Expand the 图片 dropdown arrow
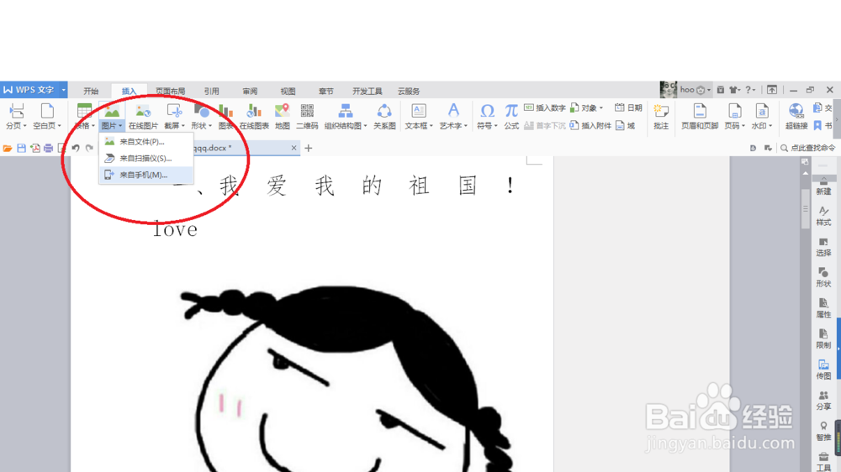841x472 pixels. coord(120,126)
